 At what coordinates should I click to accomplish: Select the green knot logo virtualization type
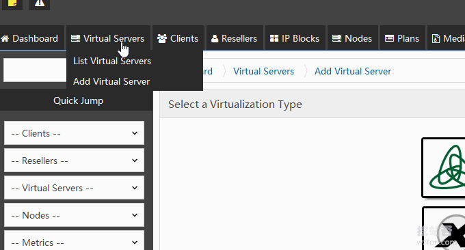point(443,167)
